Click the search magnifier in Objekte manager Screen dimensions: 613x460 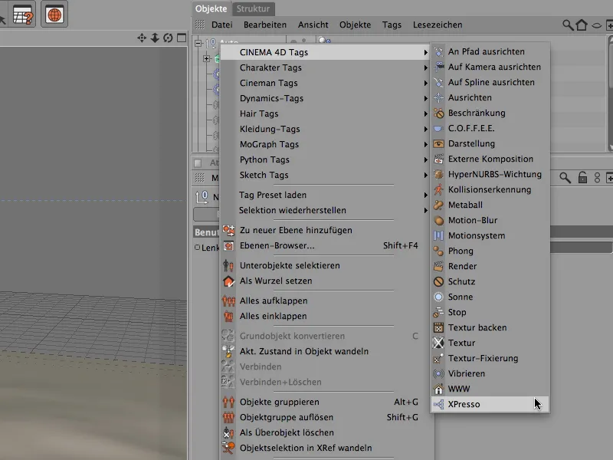[568, 25]
